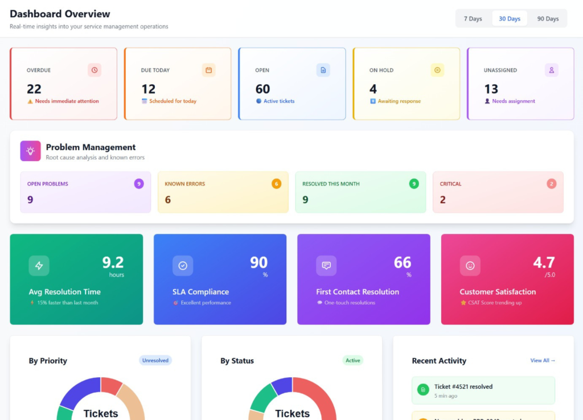The width and height of the screenshot is (583, 420).
Task: Click the Problem Management lightbulb icon
Action: pos(31,151)
